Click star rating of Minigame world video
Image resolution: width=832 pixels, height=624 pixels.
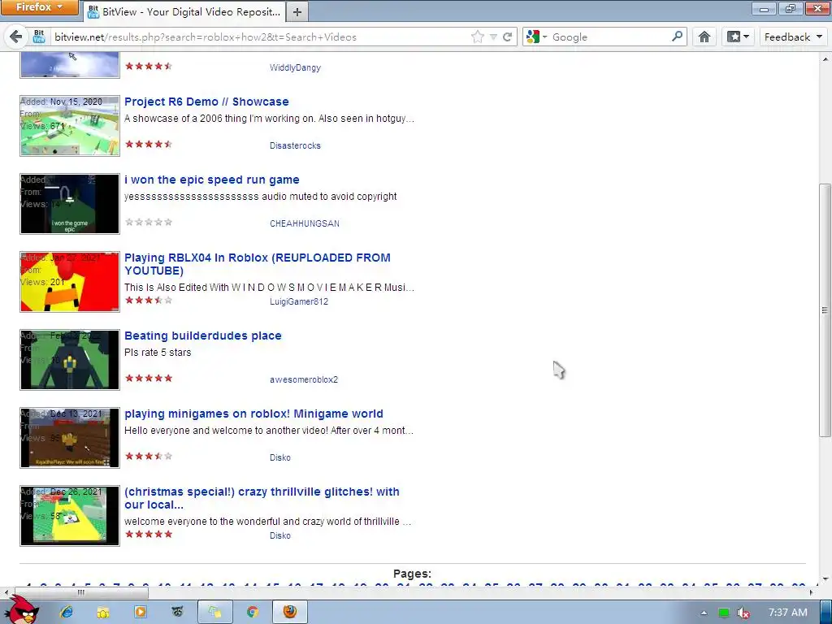[x=149, y=456]
